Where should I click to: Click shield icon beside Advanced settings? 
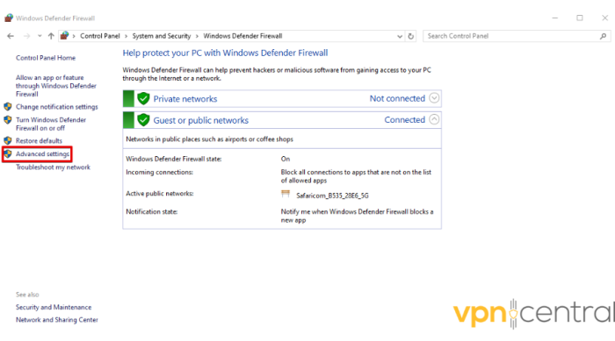pyautogui.click(x=8, y=154)
